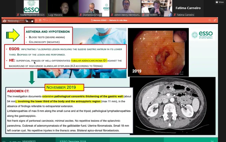
Task: Select Jan Willem's video tile
Action: pyautogui.click(x=157, y=8)
